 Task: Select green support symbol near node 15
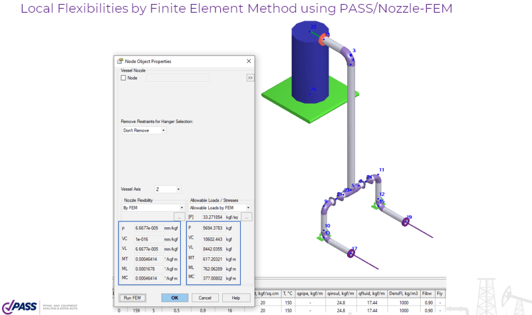(375, 206)
